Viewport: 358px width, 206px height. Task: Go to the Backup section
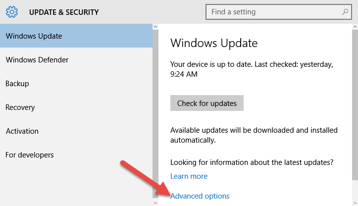coord(76,83)
